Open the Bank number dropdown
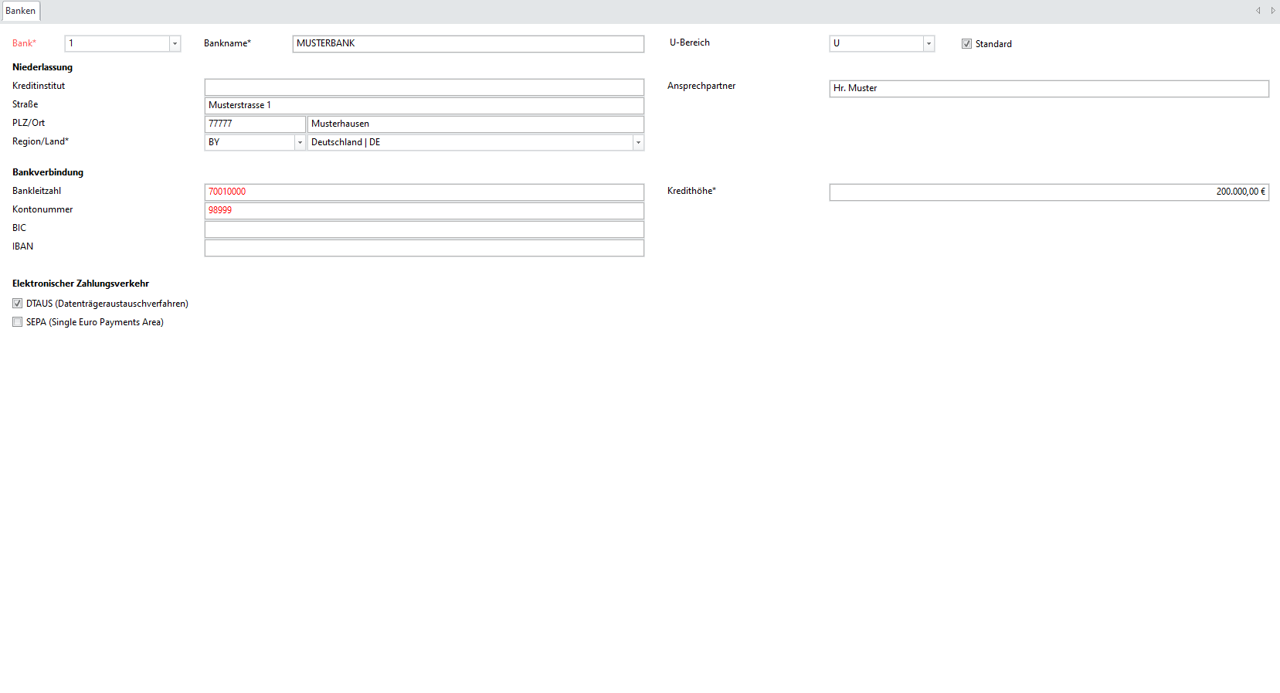Image resolution: width=1280 pixels, height=693 pixels. pos(175,44)
